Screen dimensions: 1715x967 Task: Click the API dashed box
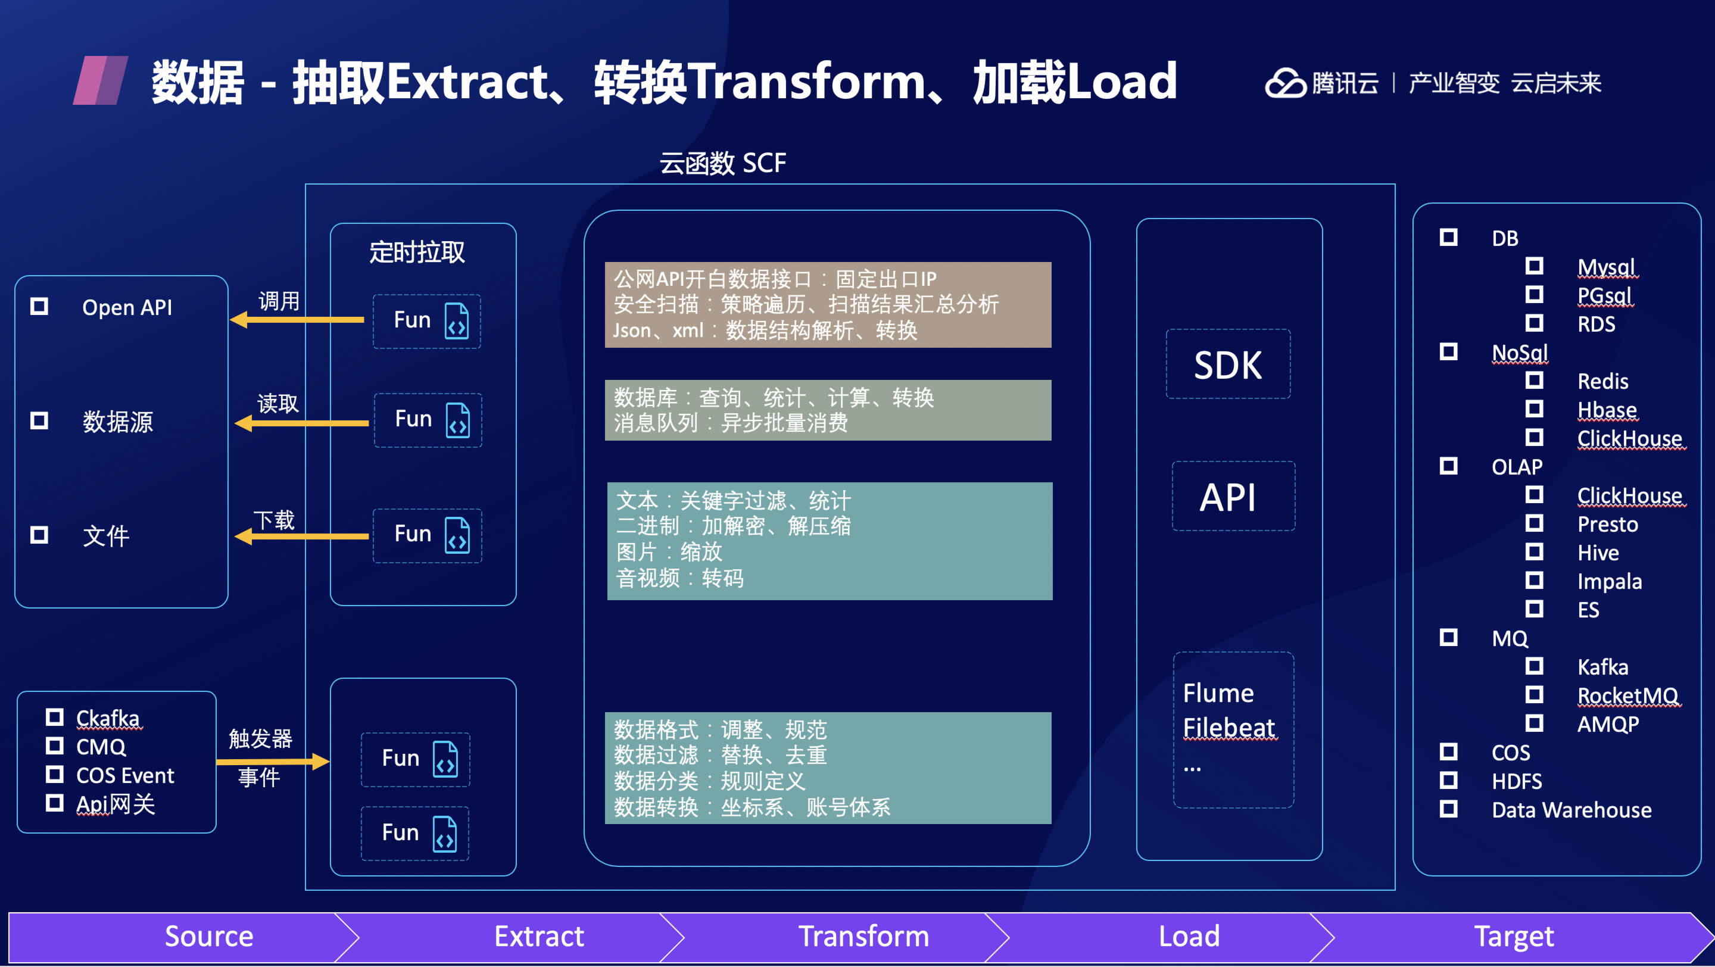coord(1233,497)
